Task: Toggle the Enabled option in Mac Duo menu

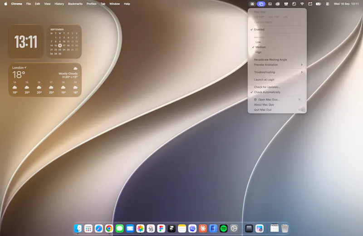Action: point(277,29)
